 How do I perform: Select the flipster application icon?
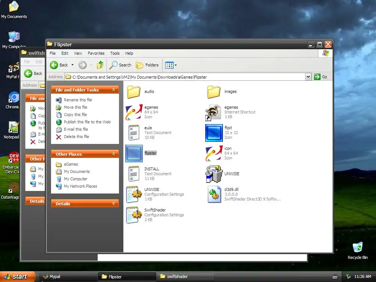click(x=134, y=153)
